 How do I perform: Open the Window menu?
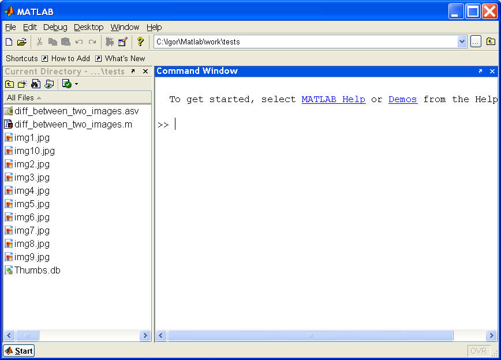click(x=125, y=28)
